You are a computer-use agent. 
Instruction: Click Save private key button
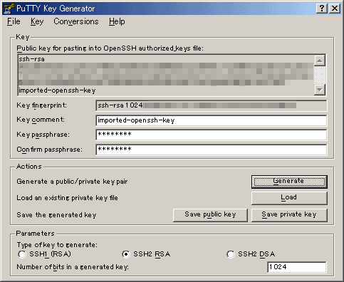tap(289, 215)
